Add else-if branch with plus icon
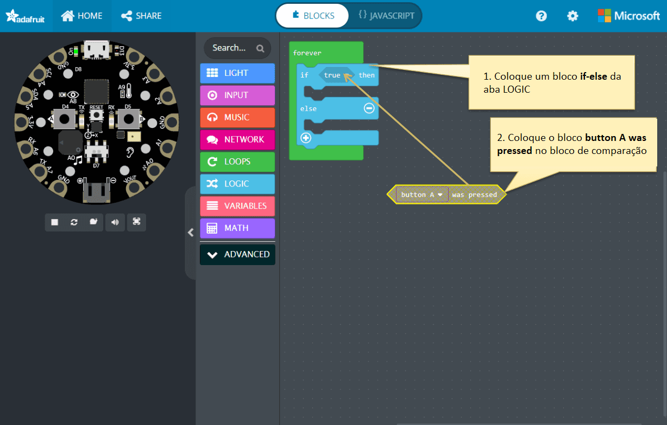The height and width of the screenshot is (425, 667). coord(306,138)
